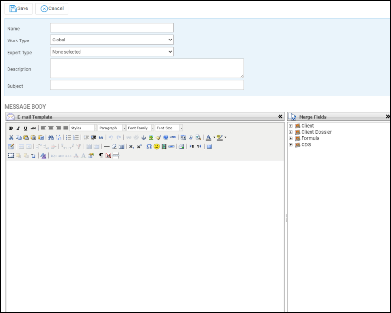Open the Work Type dropdown
The width and height of the screenshot is (391, 313).
112,40
